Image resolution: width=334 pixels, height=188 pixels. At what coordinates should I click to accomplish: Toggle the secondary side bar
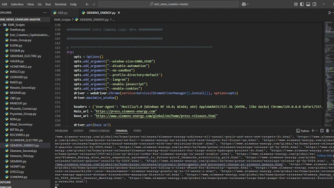pos(314,4)
